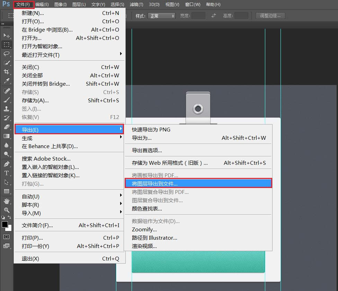Select the Brush tool
338x291 pixels.
[x=7, y=100]
